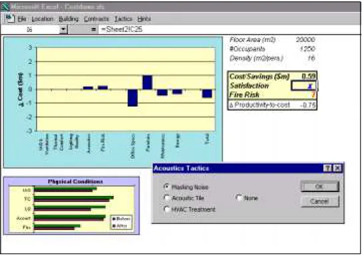364x258 pixels.
Task: Click the workbook icon beside File menu
Action: (10, 19)
